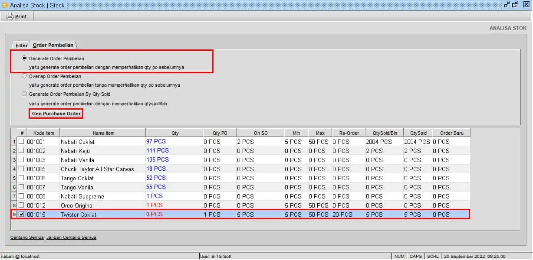Image resolution: width=533 pixels, height=260 pixels.
Task: Tick the checkbox for Nabati Keju
Action: pos(21,151)
